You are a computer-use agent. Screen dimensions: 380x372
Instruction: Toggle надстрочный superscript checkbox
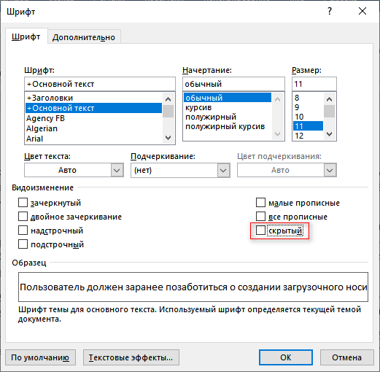point(23,230)
